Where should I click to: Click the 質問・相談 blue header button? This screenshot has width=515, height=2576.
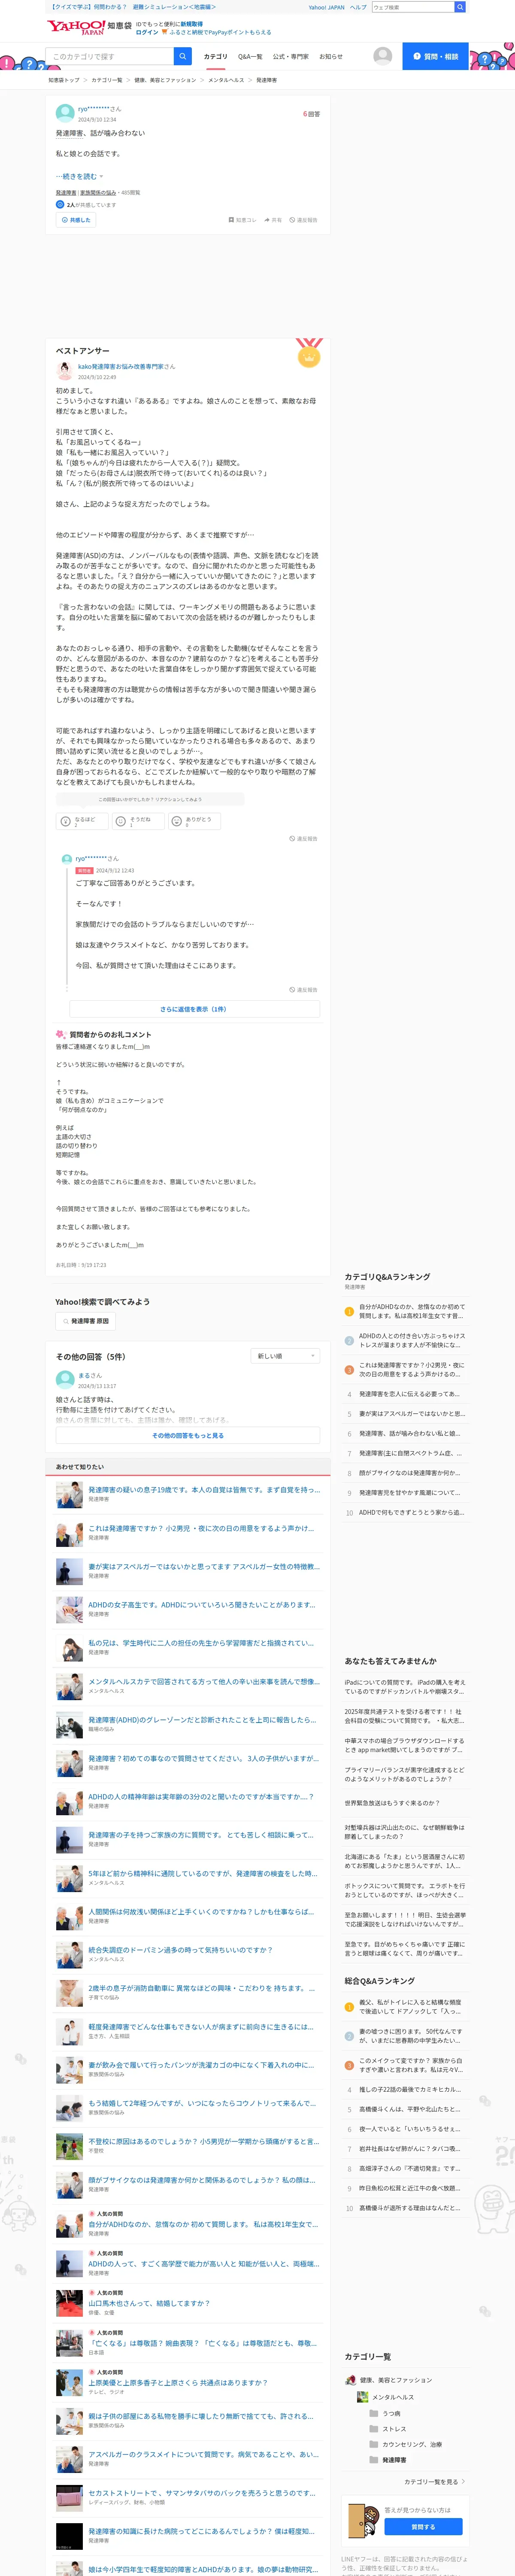435,56
